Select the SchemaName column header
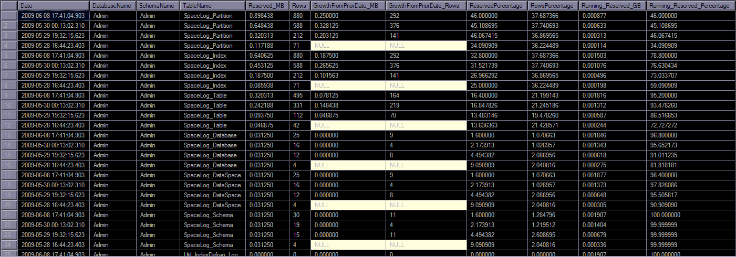 [x=158, y=5]
